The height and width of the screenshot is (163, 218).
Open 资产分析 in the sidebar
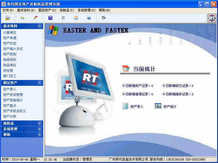(10, 116)
